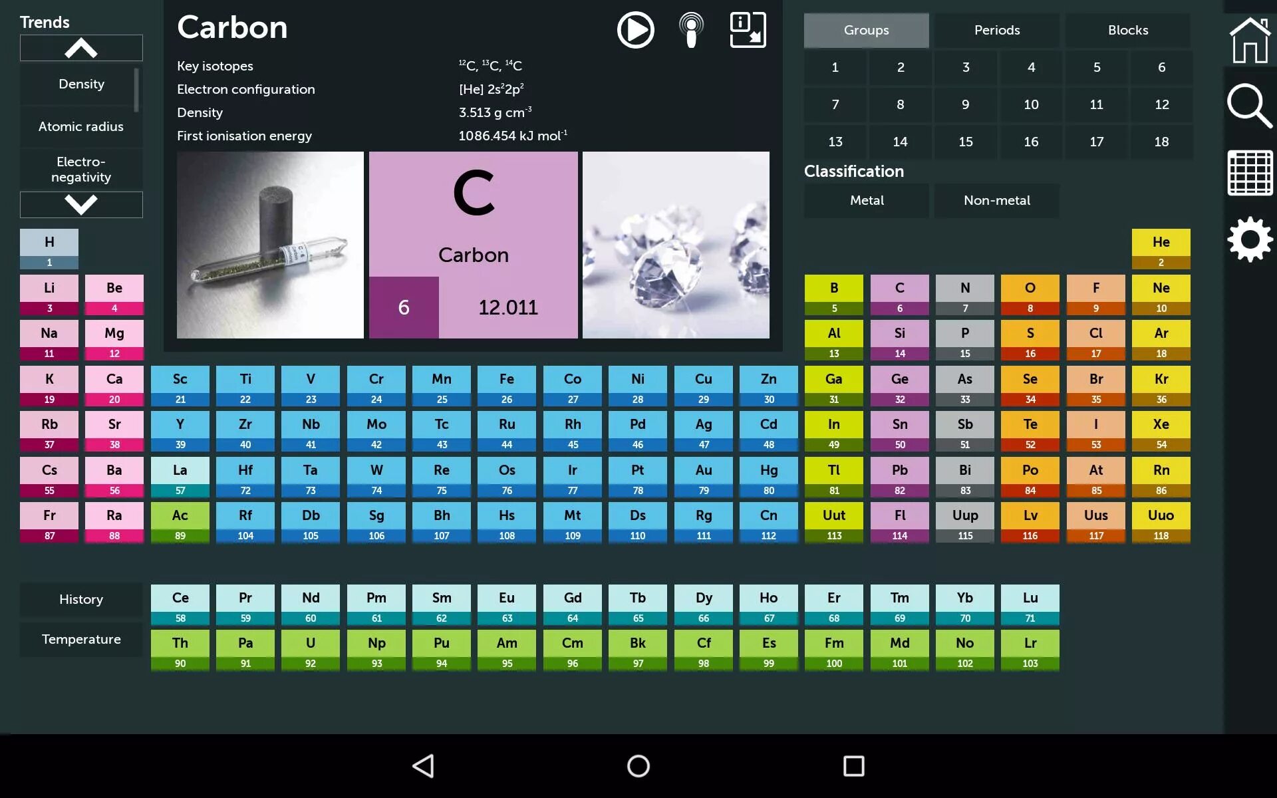The height and width of the screenshot is (798, 1277).
Task: Toggle the Non-metal classification filter
Action: [x=996, y=200]
